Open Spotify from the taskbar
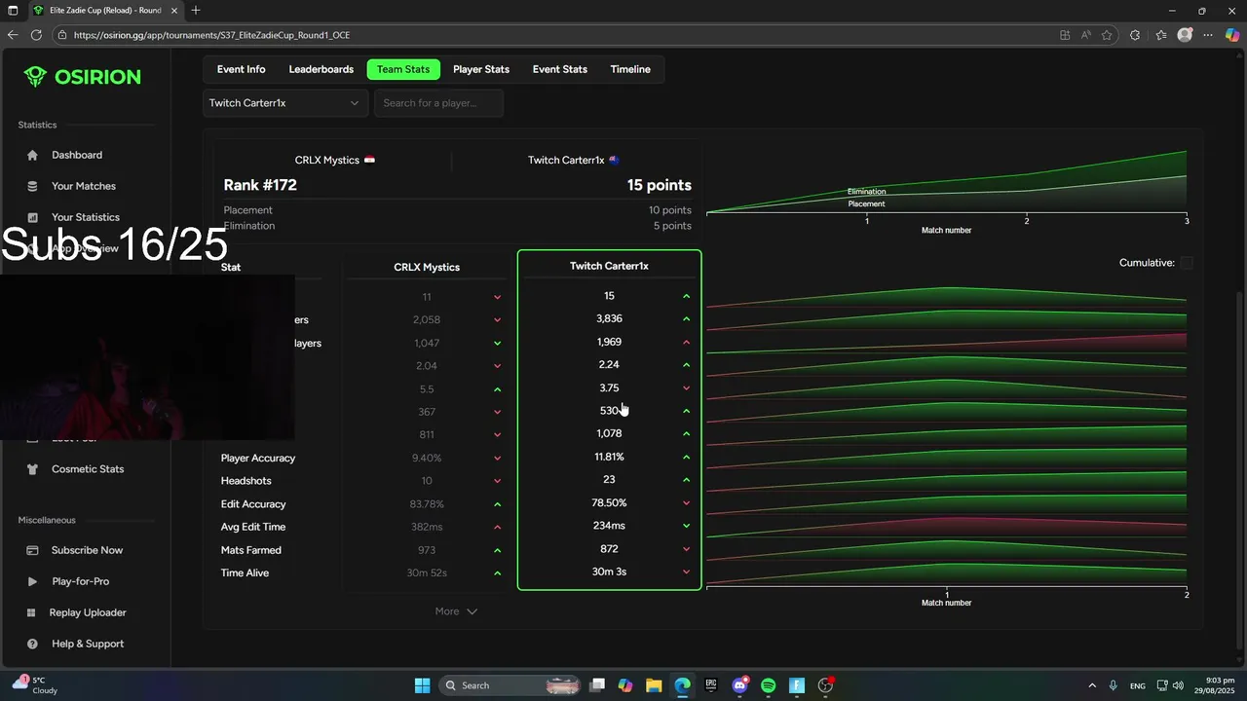The image size is (1247, 701). click(768, 685)
